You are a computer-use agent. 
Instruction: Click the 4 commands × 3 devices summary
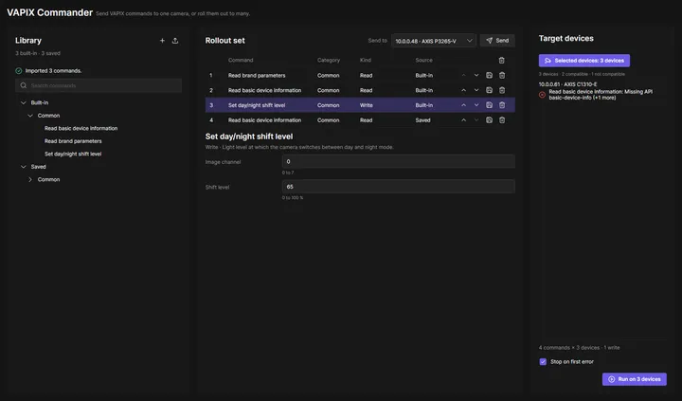(x=580, y=348)
